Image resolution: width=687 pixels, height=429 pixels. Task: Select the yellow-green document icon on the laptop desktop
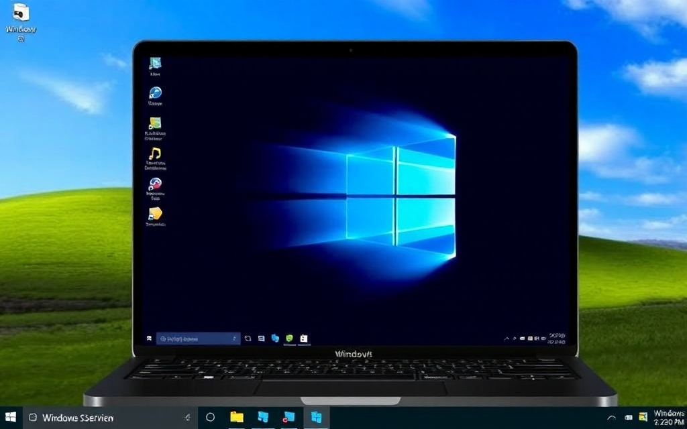tap(155, 128)
